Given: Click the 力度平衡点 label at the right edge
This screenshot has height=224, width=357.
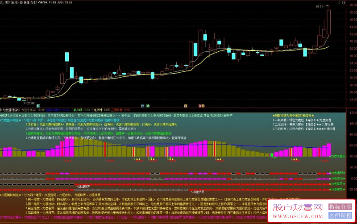Looking at the screenshot, I should [x=338, y=156].
